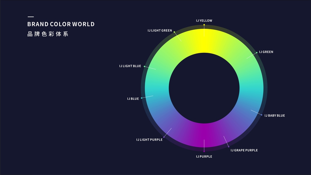
Task: Click the dot beside IJ LIGHT BLUE
Action: [x=144, y=66]
